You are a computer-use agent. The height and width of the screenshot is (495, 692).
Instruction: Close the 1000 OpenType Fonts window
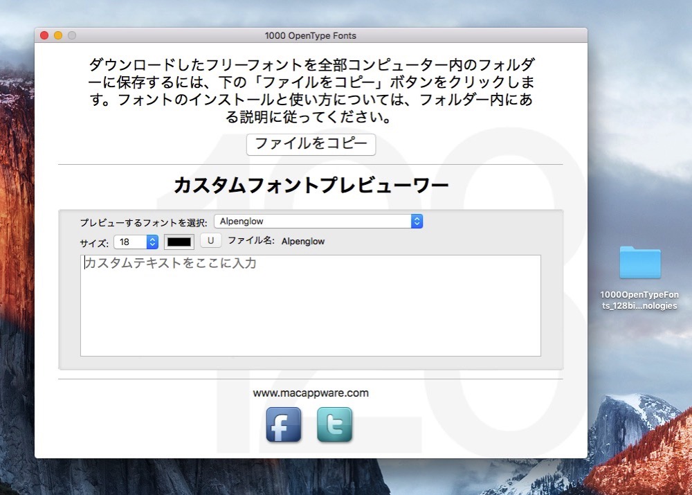(x=44, y=35)
